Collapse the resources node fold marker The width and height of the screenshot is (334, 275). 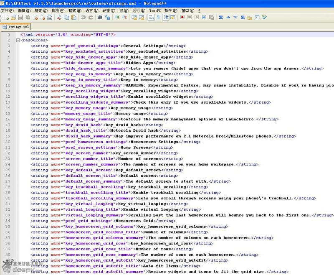[17, 40]
